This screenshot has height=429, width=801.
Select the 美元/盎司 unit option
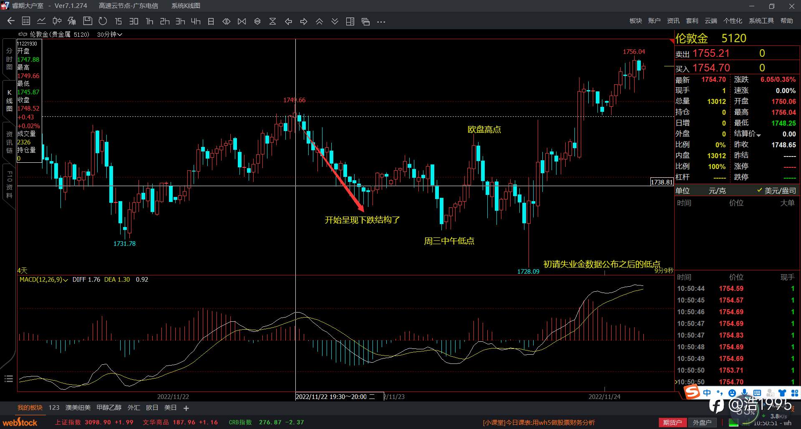(x=776, y=191)
